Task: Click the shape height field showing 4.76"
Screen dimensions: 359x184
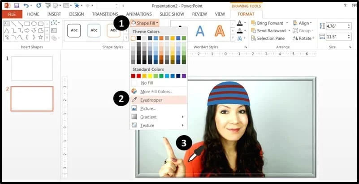Action: (x=337, y=26)
